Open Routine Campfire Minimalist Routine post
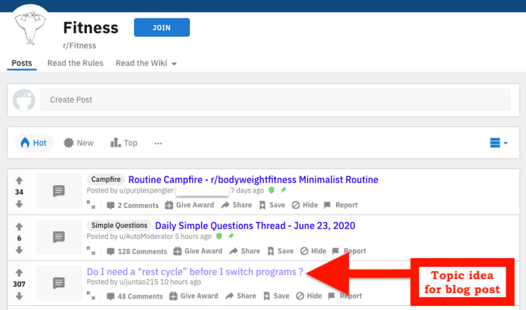 (x=253, y=180)
